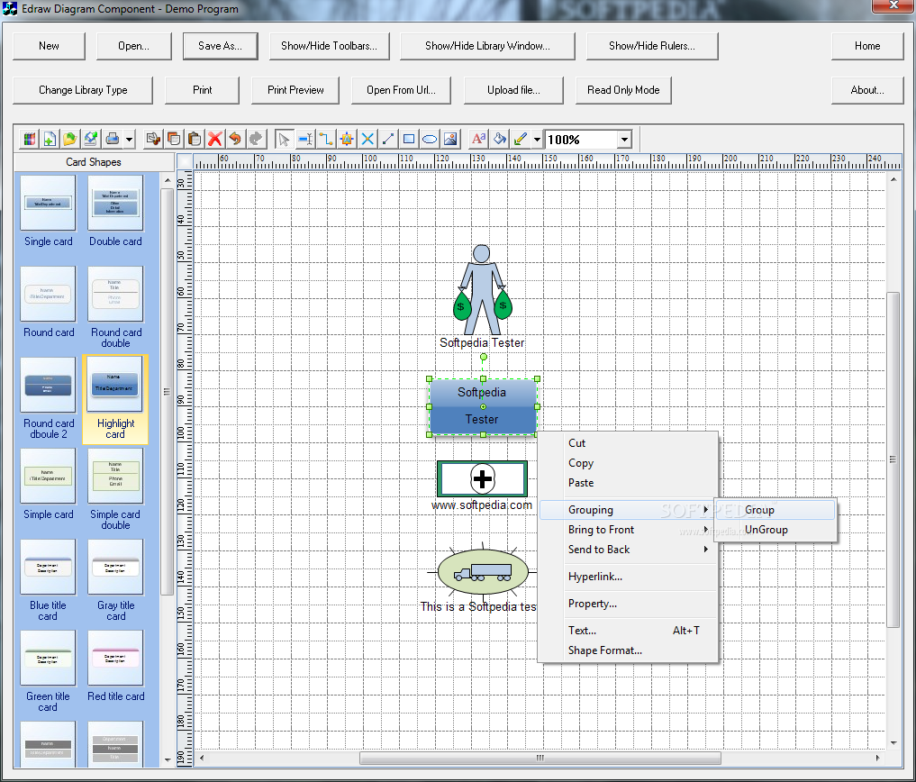The image size is (916, 782).
Task: Choose Property... from context menu
Action: pos(628,603)
